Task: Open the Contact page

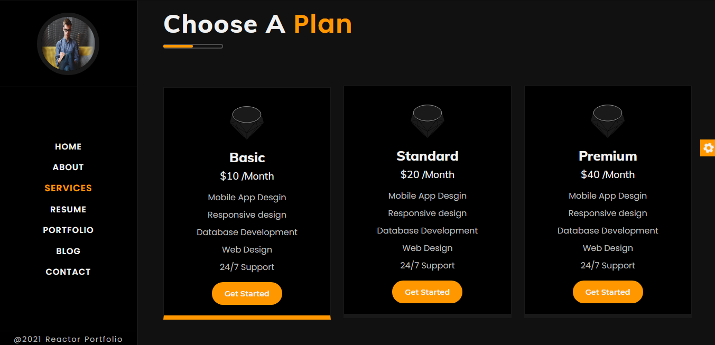Action: coord(68,272)
